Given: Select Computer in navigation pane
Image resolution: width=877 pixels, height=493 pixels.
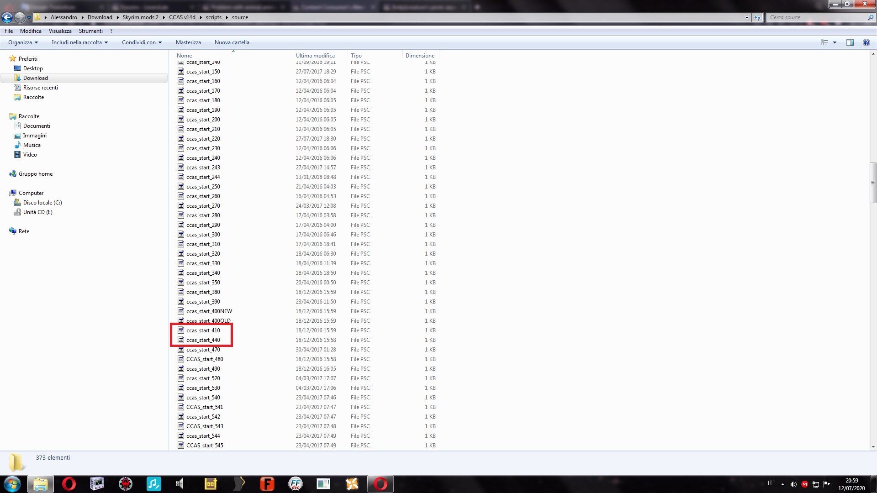Looking at the screenshot, I should tap(31, 193).
